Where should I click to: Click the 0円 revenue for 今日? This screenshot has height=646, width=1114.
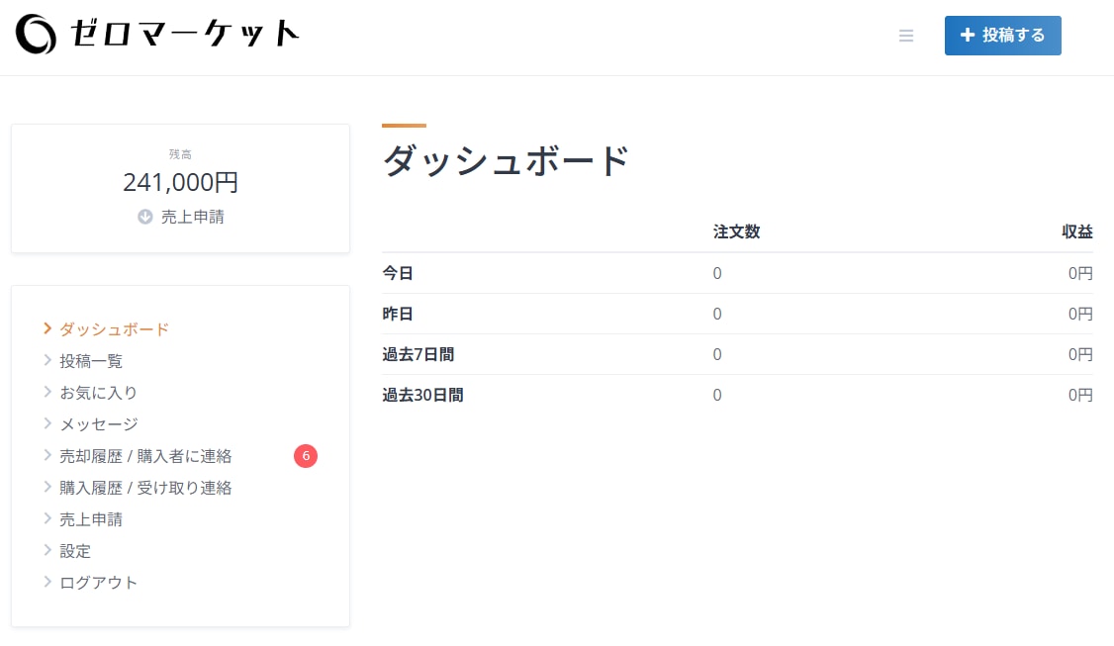point(1080,273)
